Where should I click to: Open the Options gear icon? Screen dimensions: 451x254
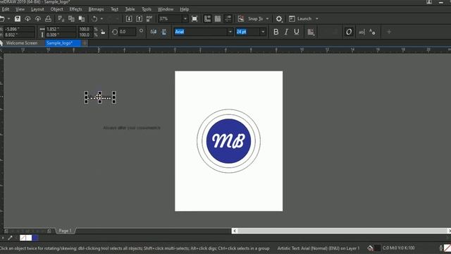pos(279,19)
